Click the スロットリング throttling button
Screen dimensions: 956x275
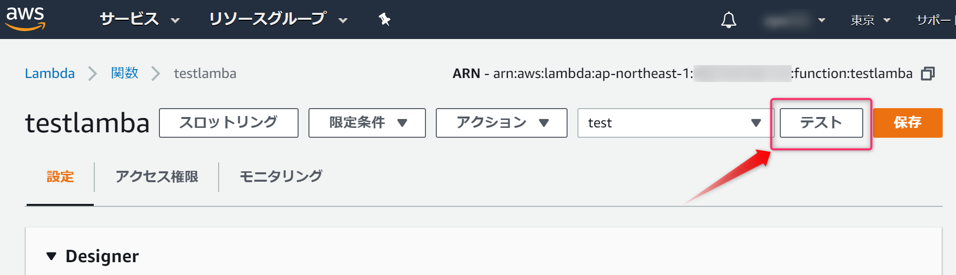point(229,123)
